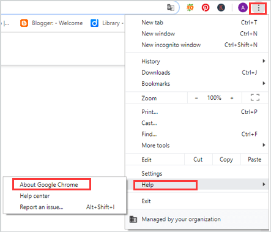Choose Print... from the menu
271x232 pixels.
click(196, 112)
